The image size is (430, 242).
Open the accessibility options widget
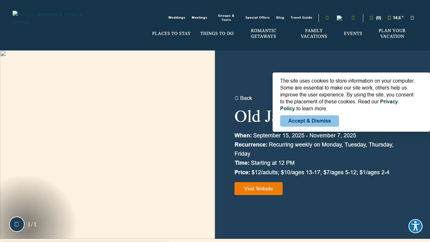(x=415, y=226)
